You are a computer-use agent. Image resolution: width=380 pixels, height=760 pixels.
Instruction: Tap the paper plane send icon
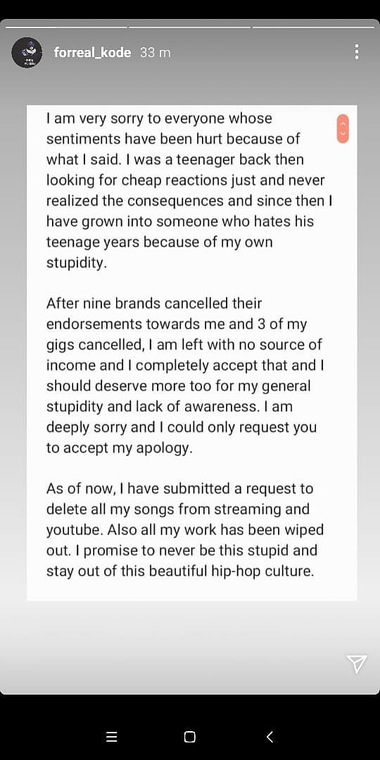click(x=356, y=664)
